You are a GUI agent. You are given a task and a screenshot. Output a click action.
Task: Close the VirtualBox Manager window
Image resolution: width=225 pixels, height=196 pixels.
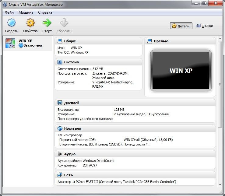point(216,3)
